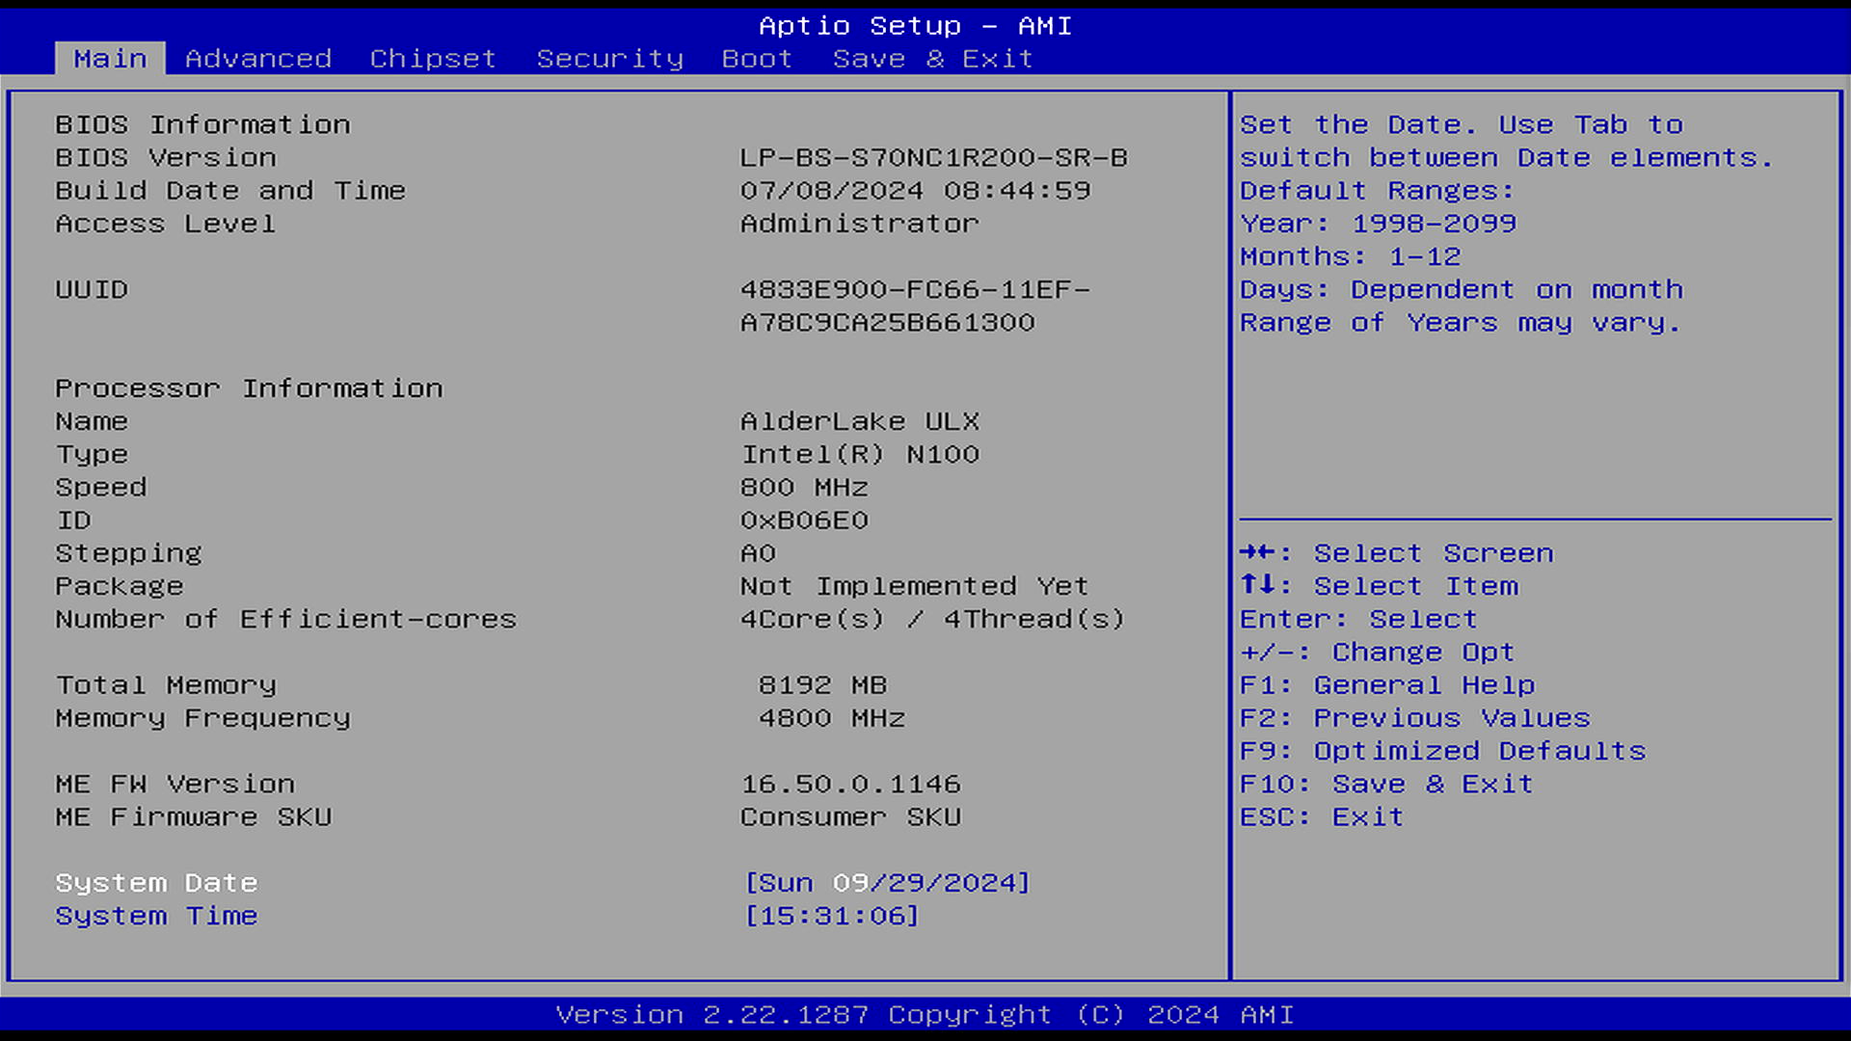Click the F2 Previous Values hint
This screenshot has width=1851, height=1041.
(1415, 718)
